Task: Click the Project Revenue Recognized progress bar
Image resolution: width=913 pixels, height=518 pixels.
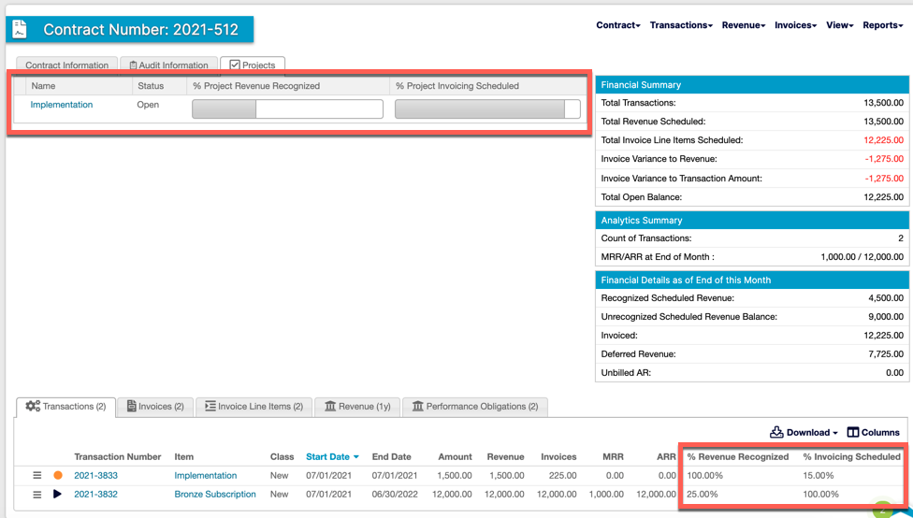Action: tap(287, 108)
